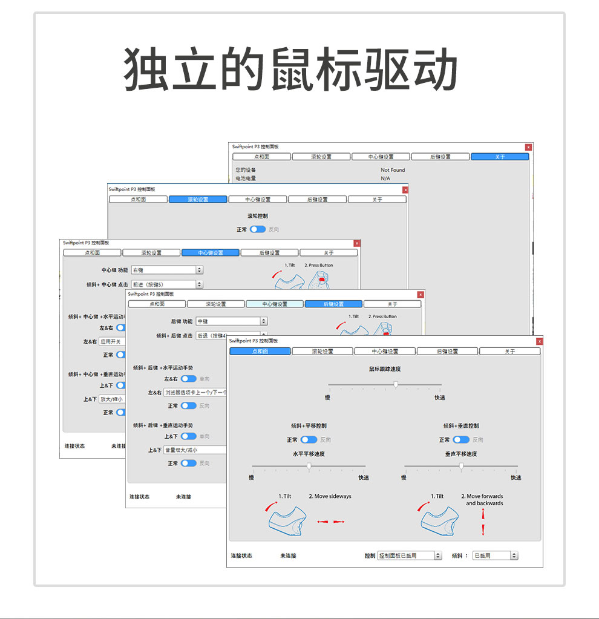The image size is (599, 619).
Task: Click the Press Button mouse illustration, center-key window
Action: tap(319, 280)
